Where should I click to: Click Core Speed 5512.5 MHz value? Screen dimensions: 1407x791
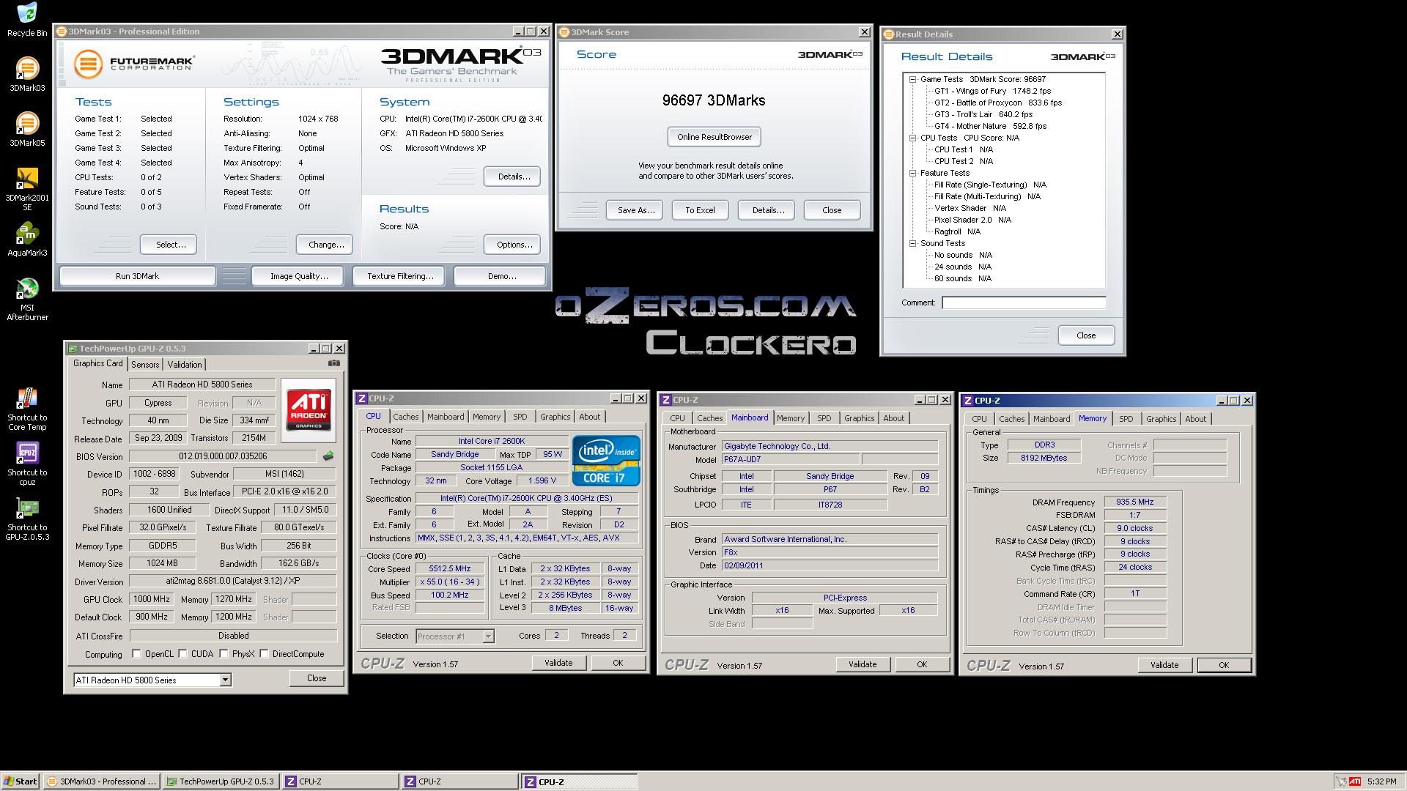pos(450,568)
